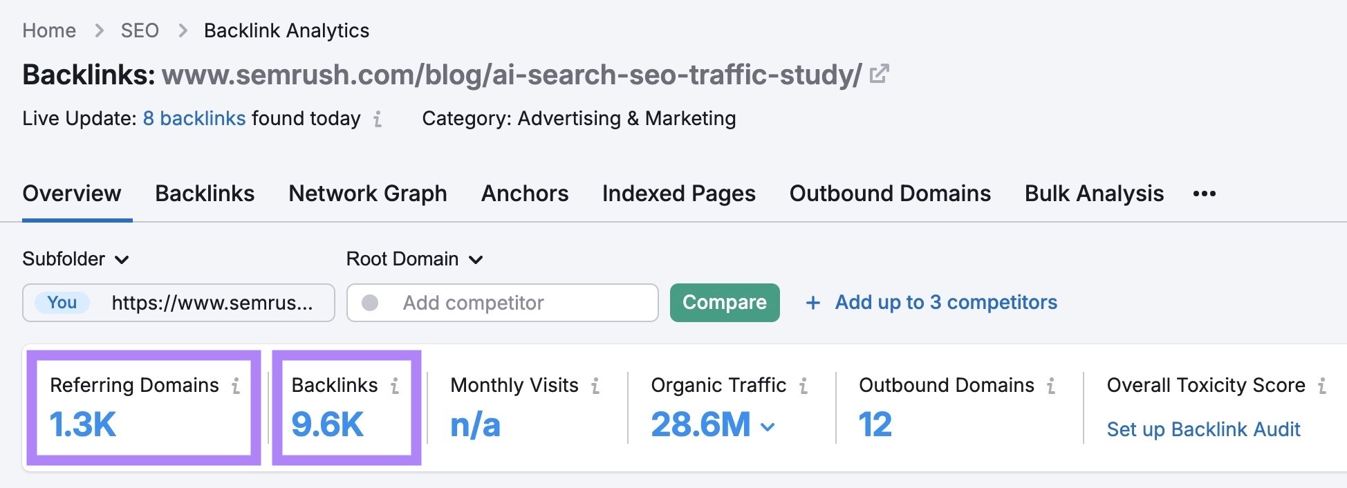Click the Referring Domains info icon
Viewport: 1347px width, 488px height.
pos(236,386)
